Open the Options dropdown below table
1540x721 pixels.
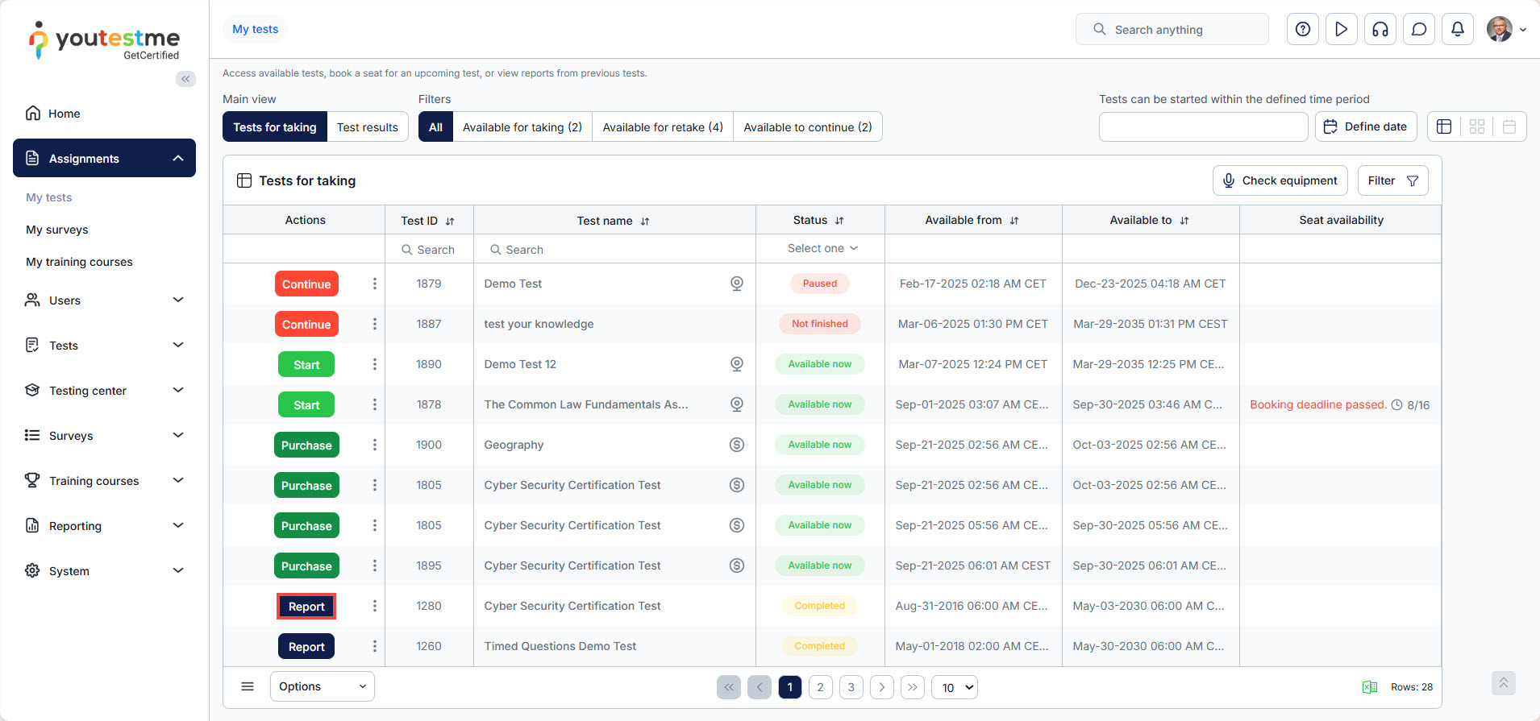point(322,686)
